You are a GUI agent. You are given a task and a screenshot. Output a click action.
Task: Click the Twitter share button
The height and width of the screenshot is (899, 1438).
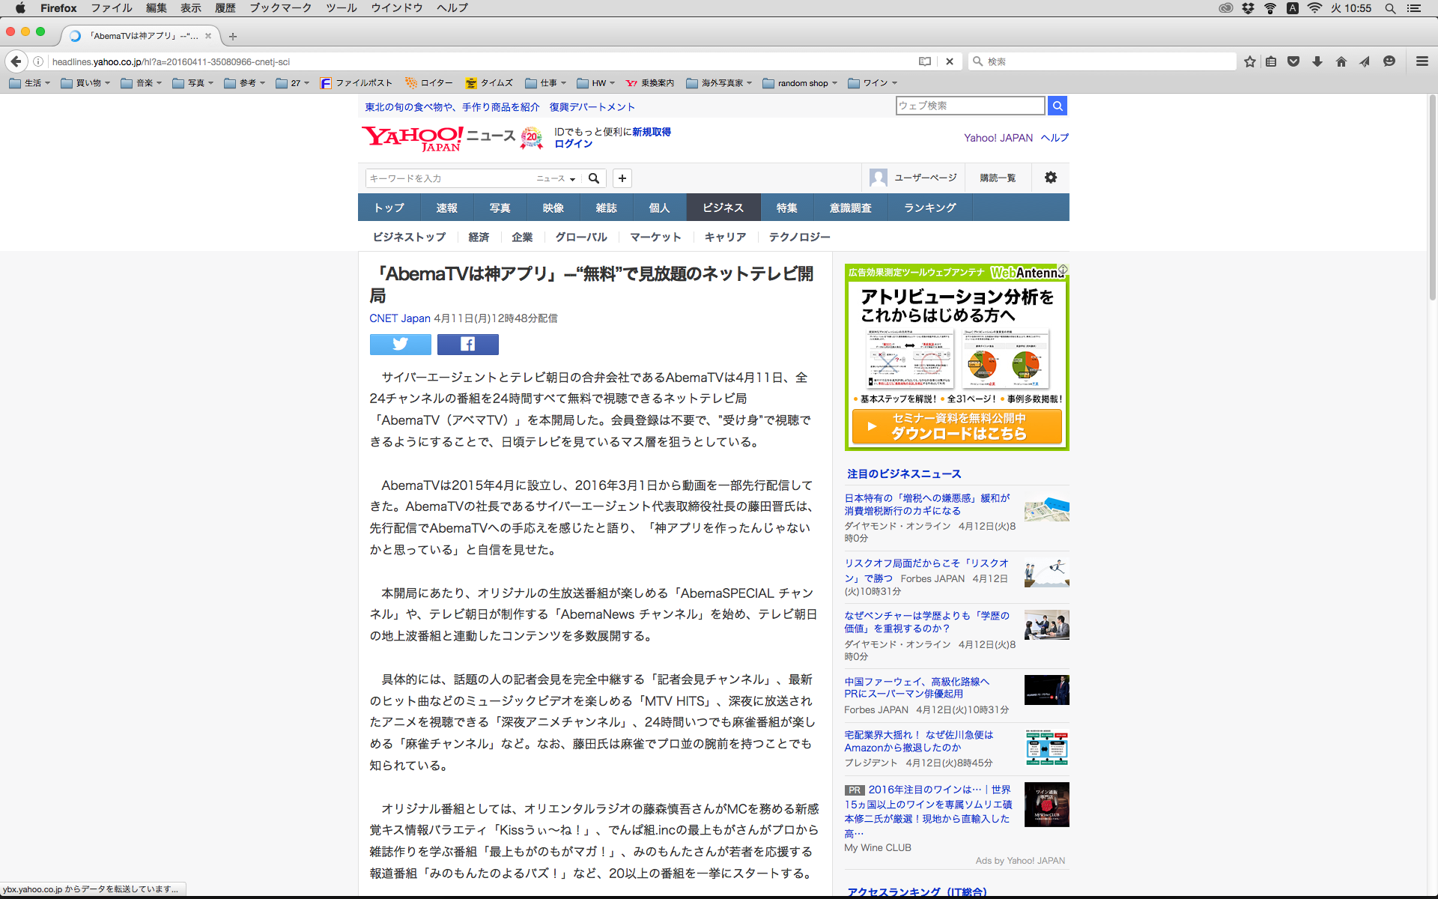(400, 344)
